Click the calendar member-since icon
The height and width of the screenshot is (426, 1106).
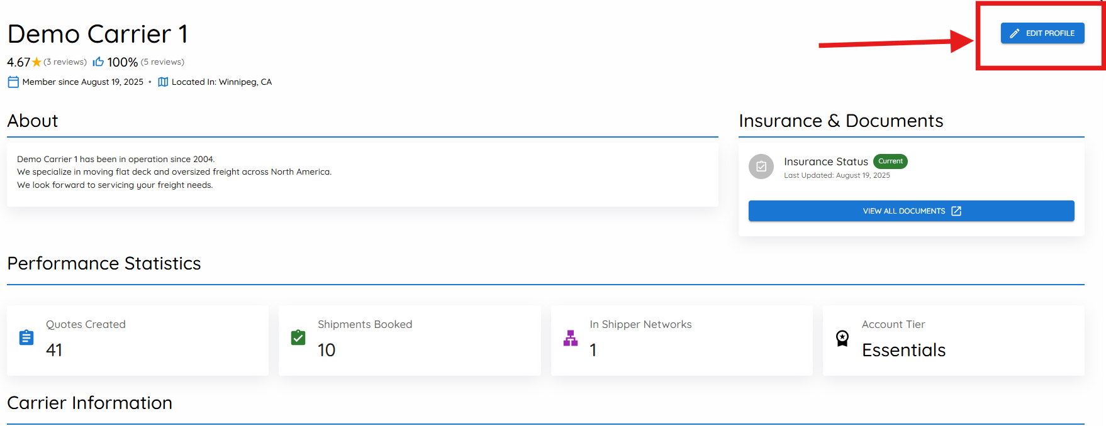pyautogui.click(x=13, y=82)
